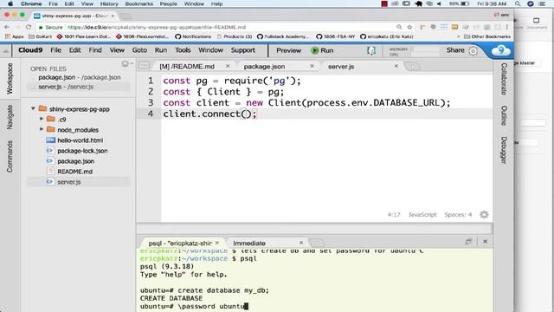This screenshot has width=554, height=312.
Task: Click the Share button
Action: 455,50
